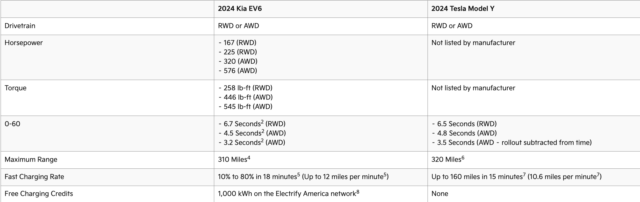Click the 0-60 row label
The height and width of the screenshot is (202, 640).
coord(13,124)
